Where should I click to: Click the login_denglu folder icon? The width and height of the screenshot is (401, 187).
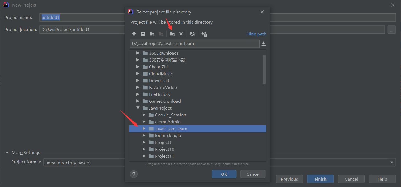point(151,135)
